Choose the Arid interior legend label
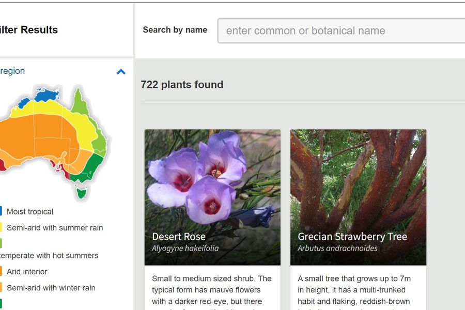Viewport: 465px width, 310px height. [x=27, y=271]
